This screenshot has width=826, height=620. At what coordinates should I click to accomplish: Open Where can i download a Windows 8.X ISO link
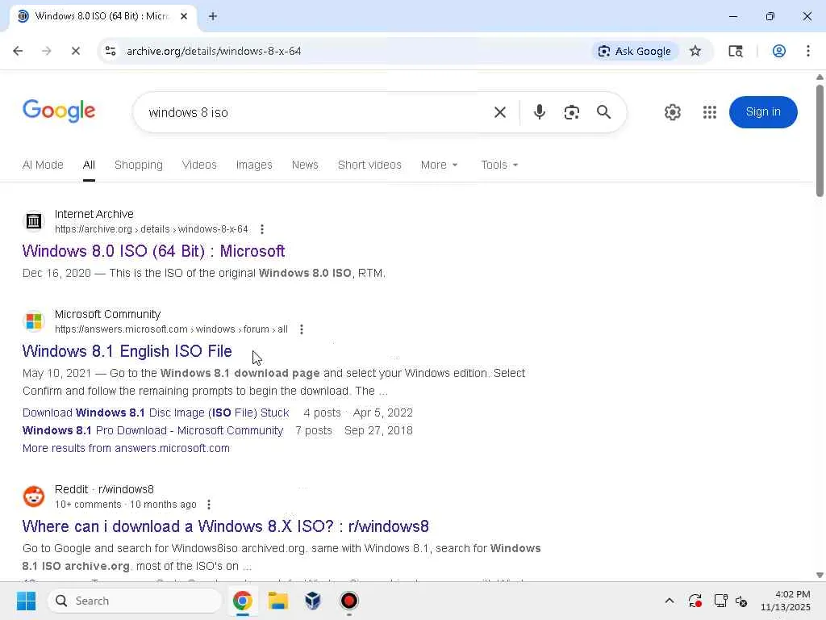[226, 526]
